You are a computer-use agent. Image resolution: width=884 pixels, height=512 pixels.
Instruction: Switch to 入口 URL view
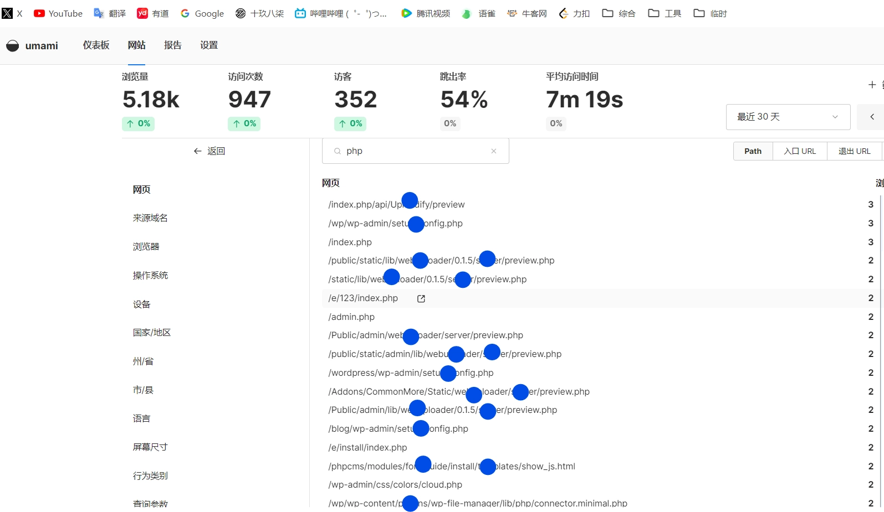(800, 151)
